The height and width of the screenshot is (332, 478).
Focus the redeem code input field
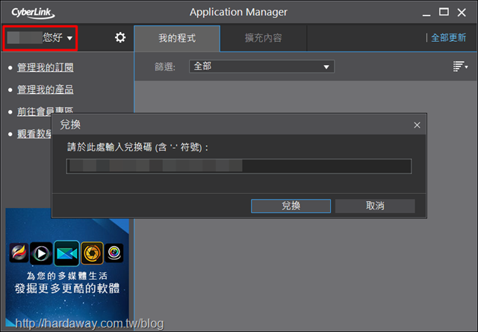(239, 166)
